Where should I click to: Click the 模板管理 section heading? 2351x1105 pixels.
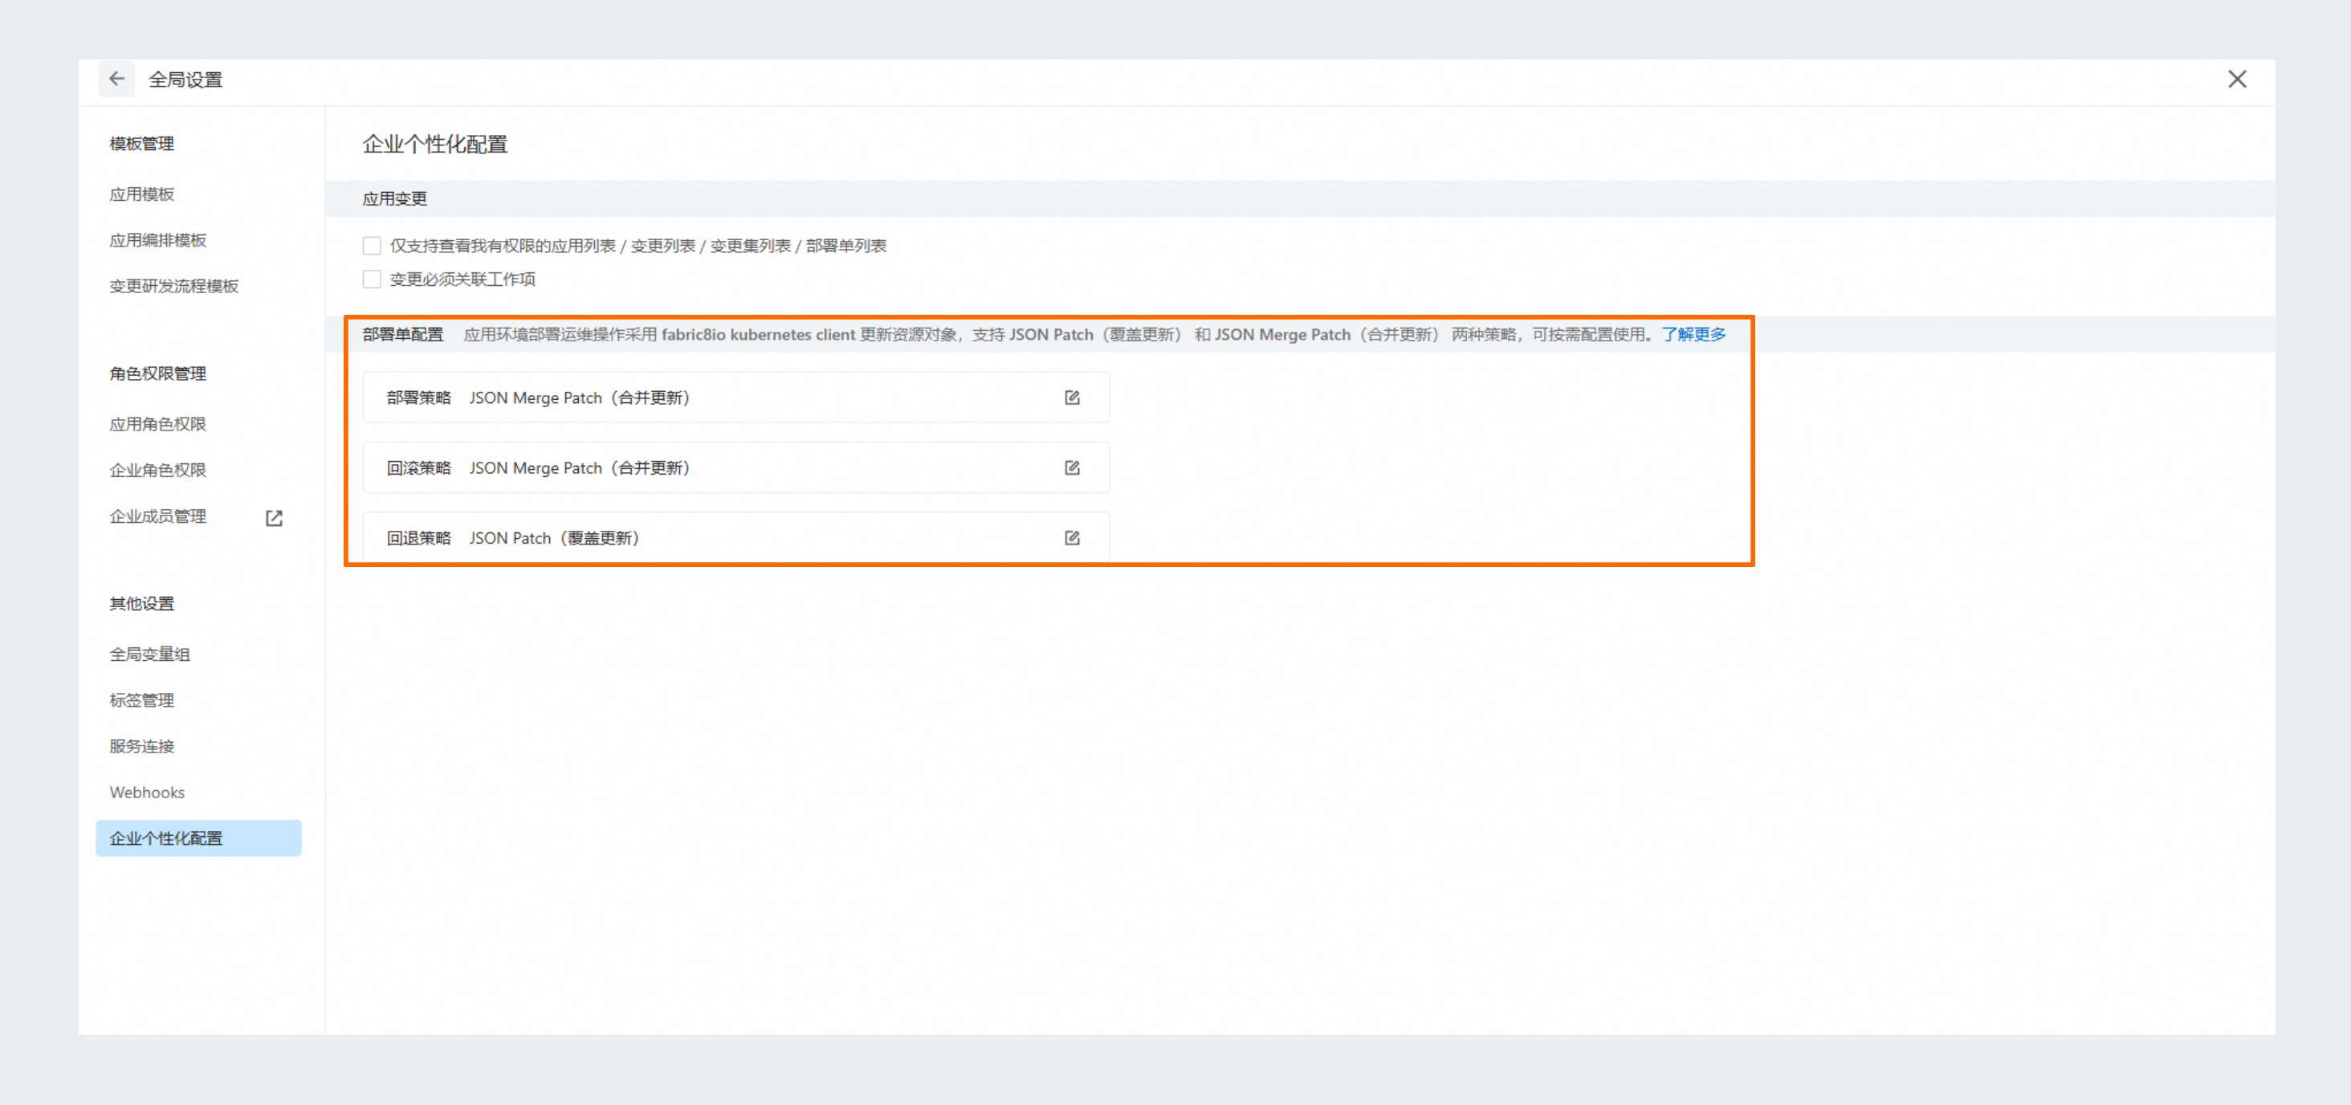click(141, 143)
